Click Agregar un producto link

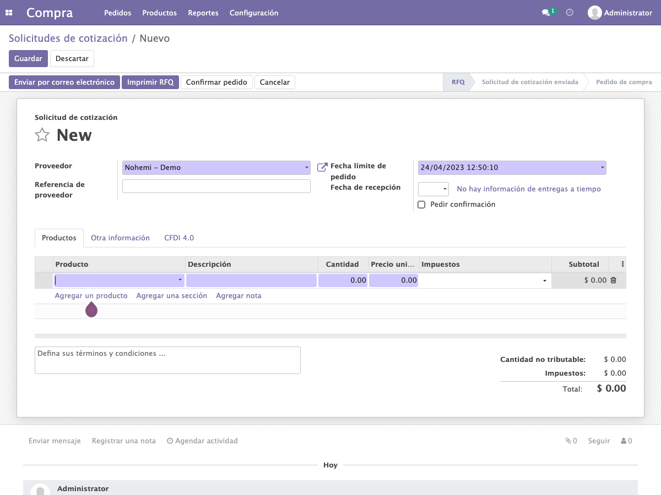point(91,296)
